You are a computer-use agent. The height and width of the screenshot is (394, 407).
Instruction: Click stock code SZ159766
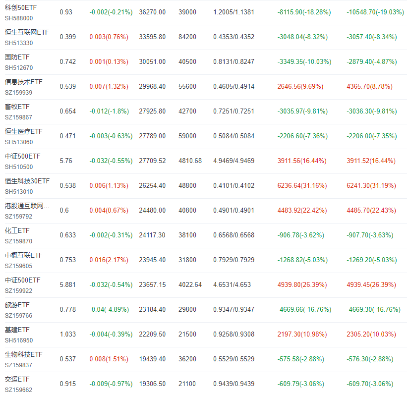18,316
